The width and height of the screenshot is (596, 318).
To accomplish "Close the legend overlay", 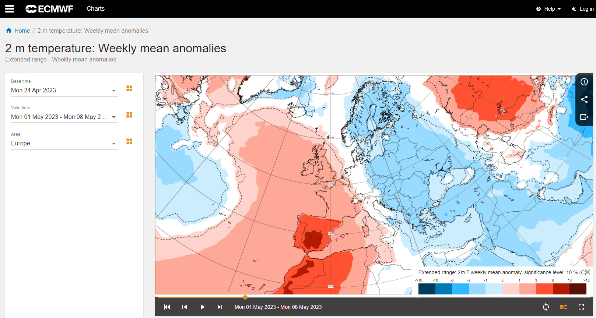I will [588, 272].
